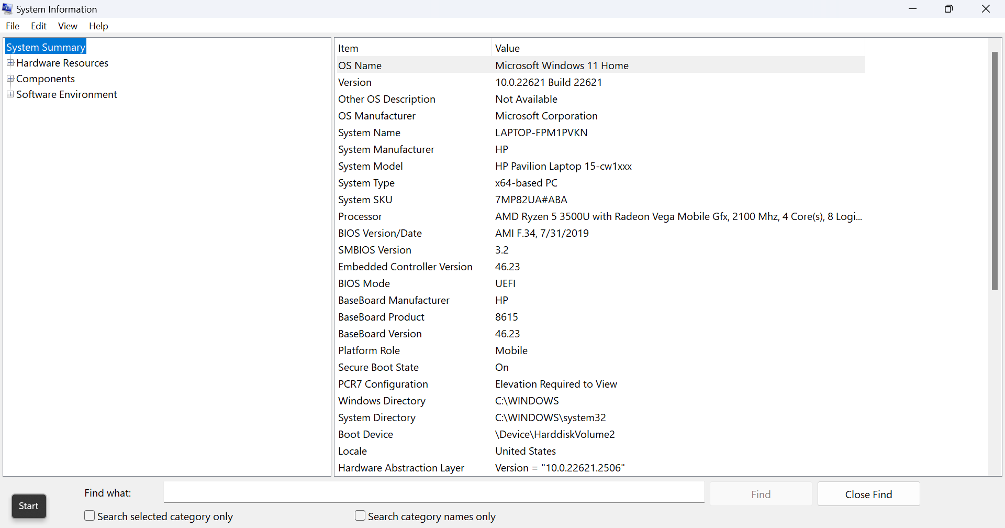Select the System Model row

click(x=600, y=166)
